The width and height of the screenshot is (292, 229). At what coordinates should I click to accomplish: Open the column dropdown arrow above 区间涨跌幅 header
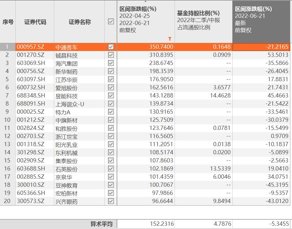145,2
